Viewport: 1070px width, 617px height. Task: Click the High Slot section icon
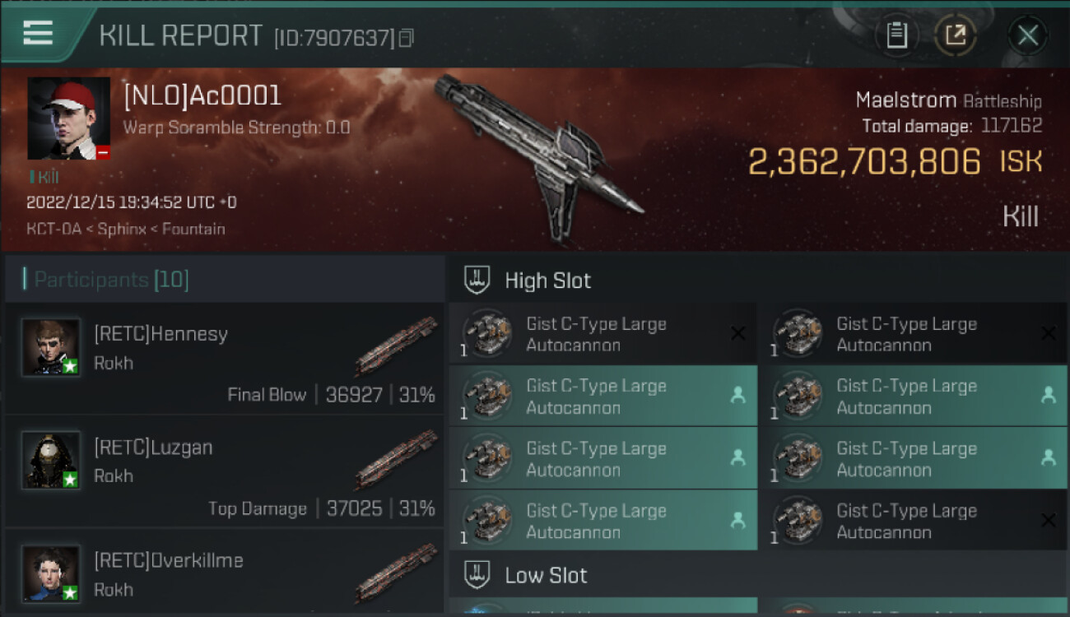pos(477,281)
